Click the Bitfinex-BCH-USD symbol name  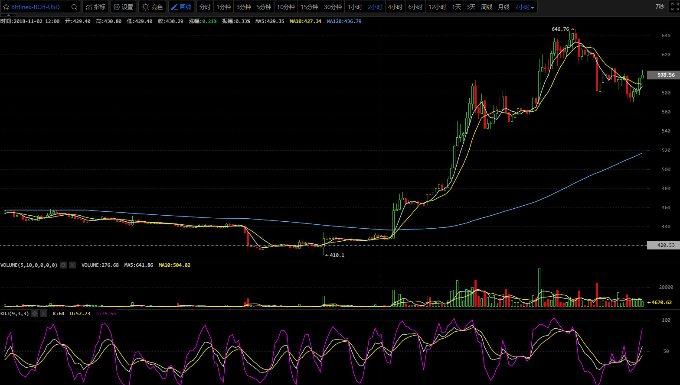(36, 7)
